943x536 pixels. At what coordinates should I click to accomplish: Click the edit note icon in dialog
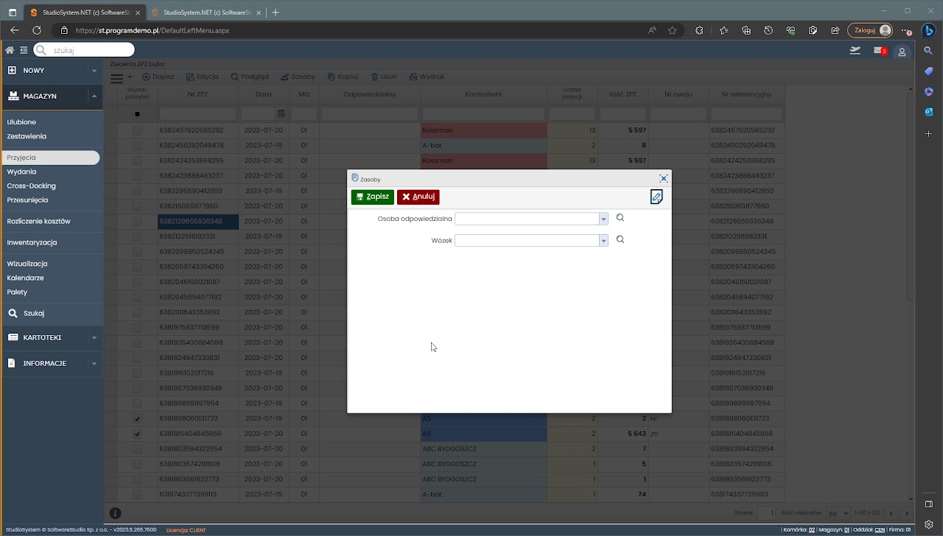(x=656, y=197)
